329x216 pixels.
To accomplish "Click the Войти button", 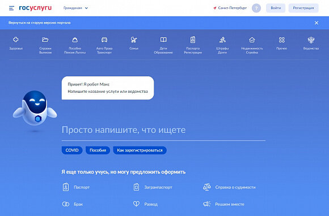I will pos(276,8).
